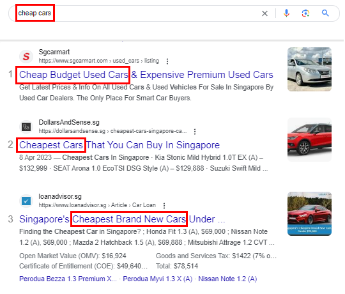
Task: Click the sgcarmart.com used_cars listing URL
Action: pyautogui.click(x=99, y=61)
